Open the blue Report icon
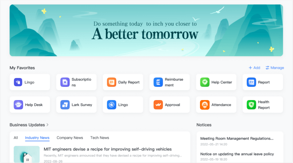The height and width of the screenshot is (163, 293). click(251, 82)
